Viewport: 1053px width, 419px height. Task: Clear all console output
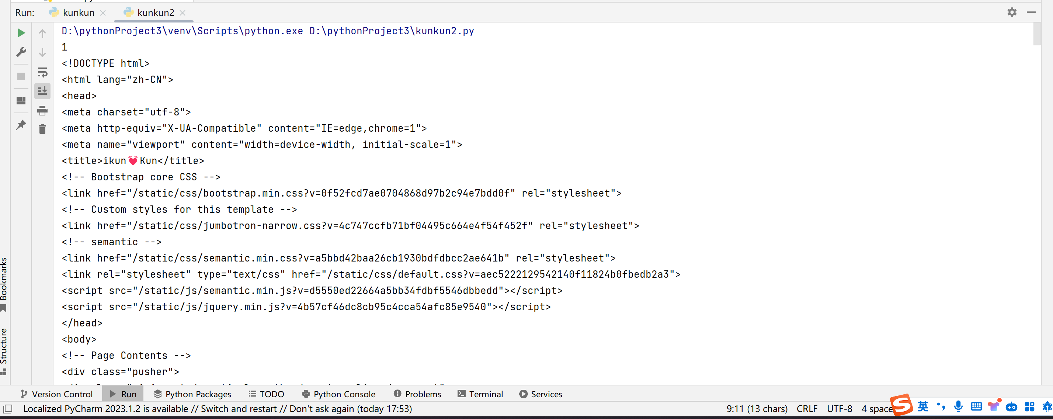tap(42, 129)
